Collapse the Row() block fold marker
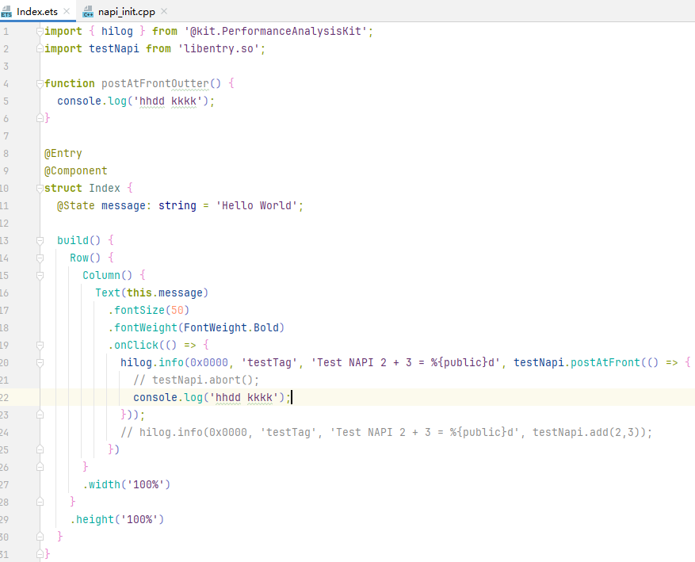 (40, 258)
